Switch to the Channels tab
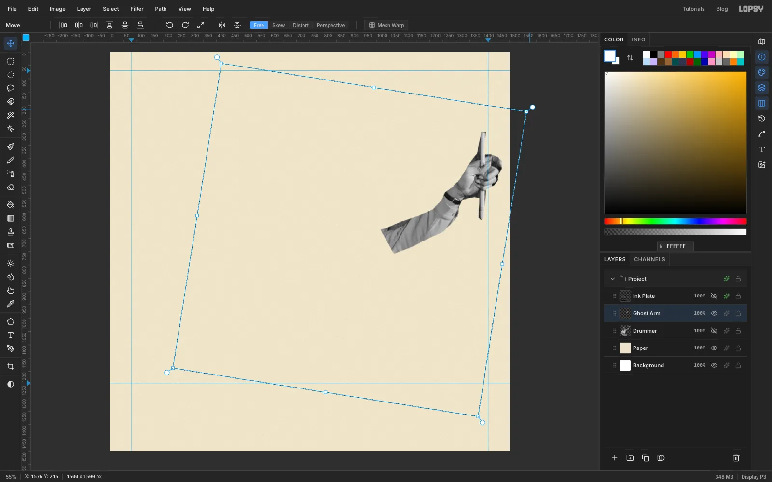This screenshot has width=772, height=482. click(649, 259)
